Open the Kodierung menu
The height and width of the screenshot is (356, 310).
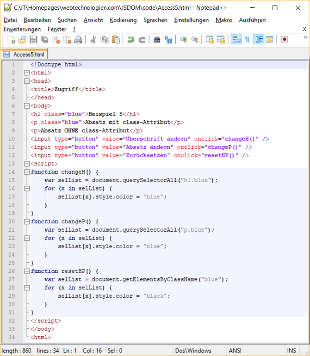tap(123, 20)
